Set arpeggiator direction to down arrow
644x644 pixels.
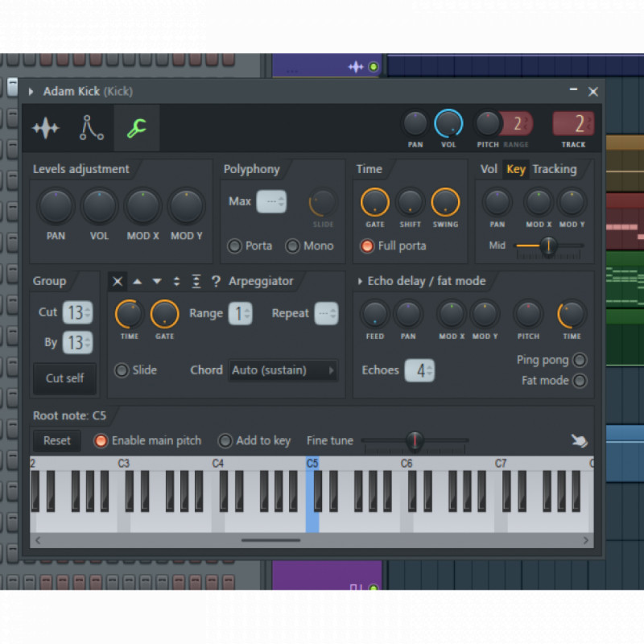157,281
